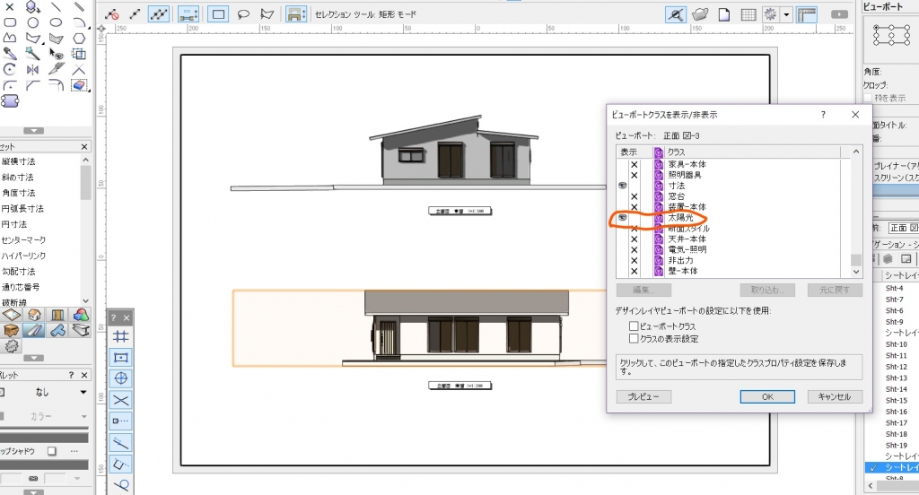Select Sht-10 in the sheet layer list
The width and height of the screenshot is (919, 495).
click(896, 344)
